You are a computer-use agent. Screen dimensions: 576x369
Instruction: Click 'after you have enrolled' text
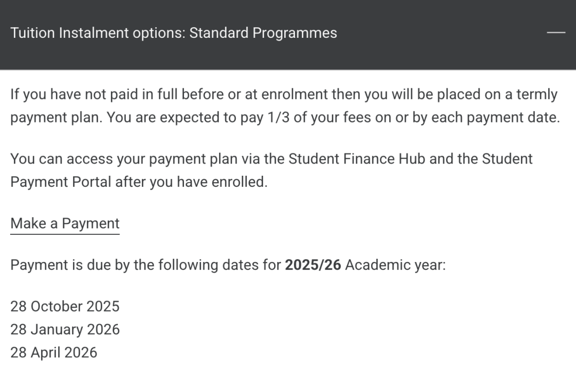(191, 182)
